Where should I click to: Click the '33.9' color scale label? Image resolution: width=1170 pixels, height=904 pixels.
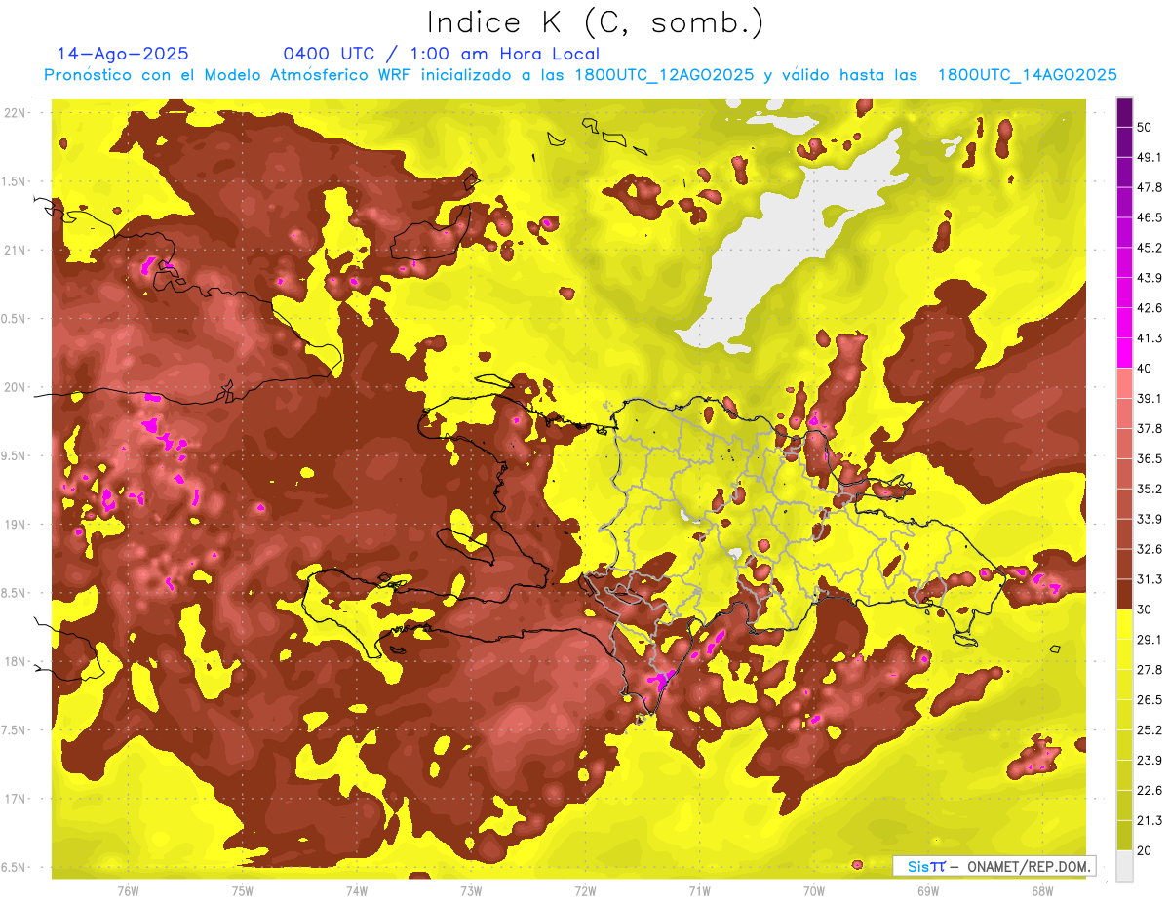[1150, 519]
